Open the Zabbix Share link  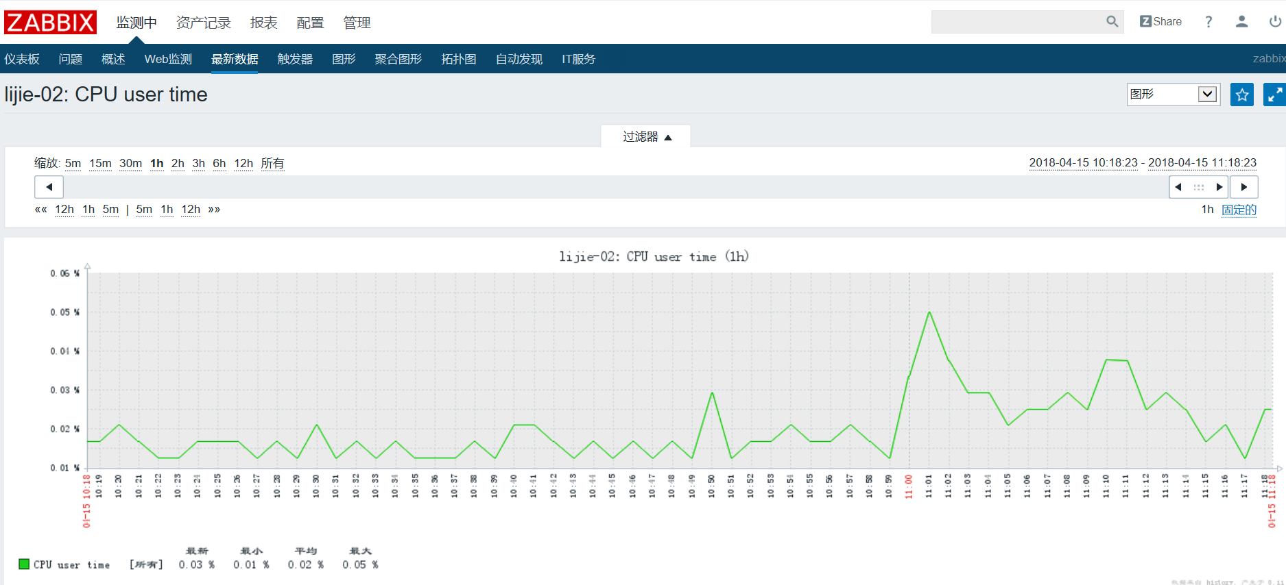[x=1160, y=22]
